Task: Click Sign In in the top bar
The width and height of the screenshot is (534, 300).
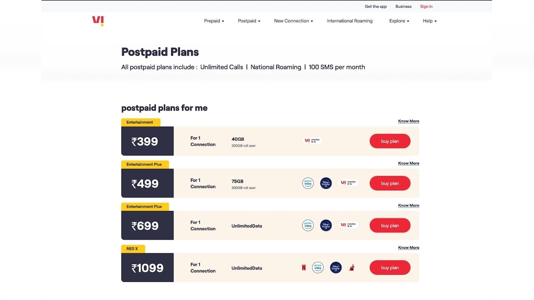Action: point(426,6)
